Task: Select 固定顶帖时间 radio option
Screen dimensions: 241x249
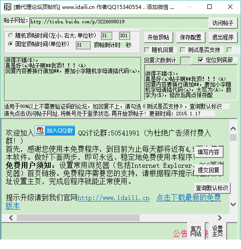Action: [10, 44]
